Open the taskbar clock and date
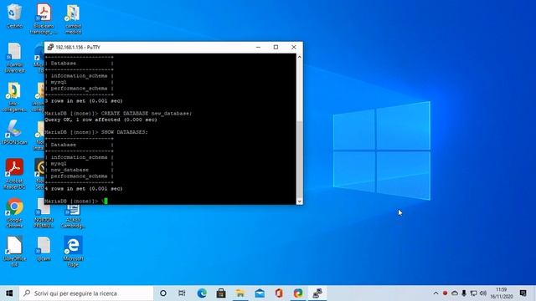Viewport: 536px width, 301px height. point(502,293)
